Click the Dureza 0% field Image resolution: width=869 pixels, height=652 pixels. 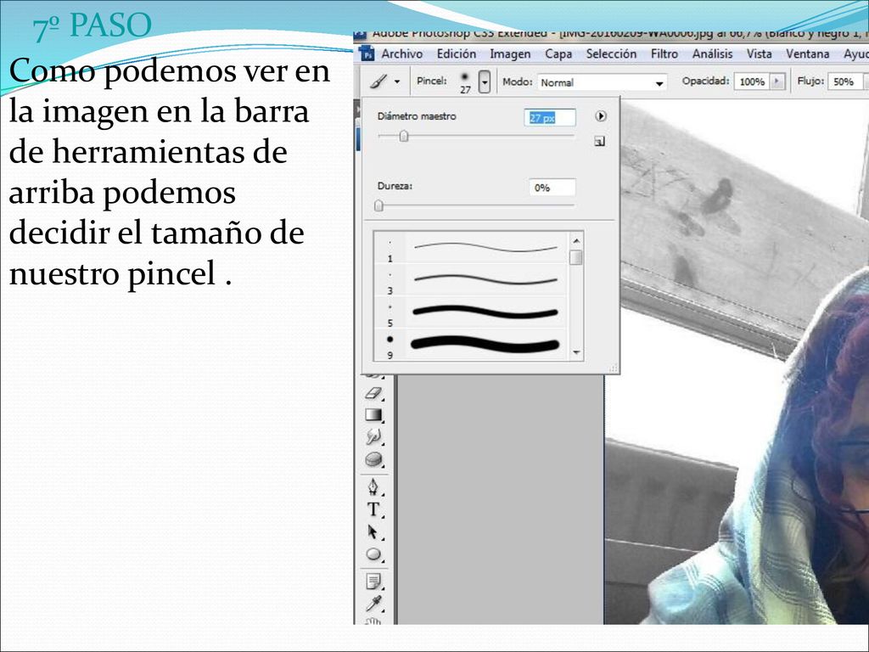(552, 188)
